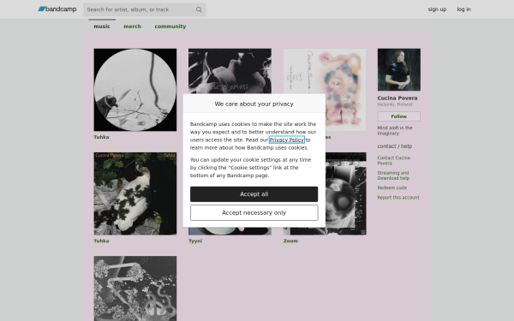Switch to the merch tab
This screenshot has width=514, height=321.
tap(132, 27)
